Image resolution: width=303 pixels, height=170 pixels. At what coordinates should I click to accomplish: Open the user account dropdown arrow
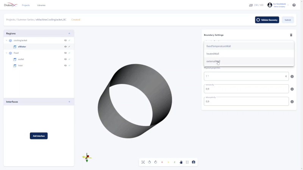(288, 5)
